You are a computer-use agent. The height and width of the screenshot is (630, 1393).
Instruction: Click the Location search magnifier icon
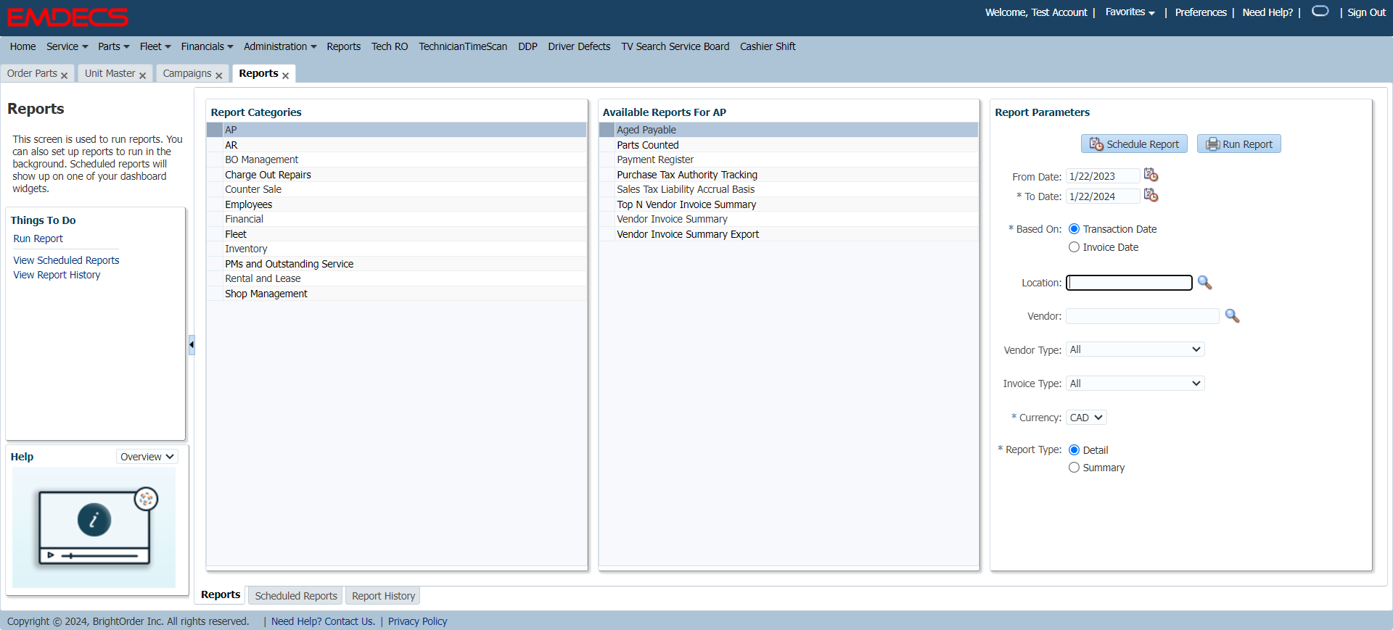1204,283
